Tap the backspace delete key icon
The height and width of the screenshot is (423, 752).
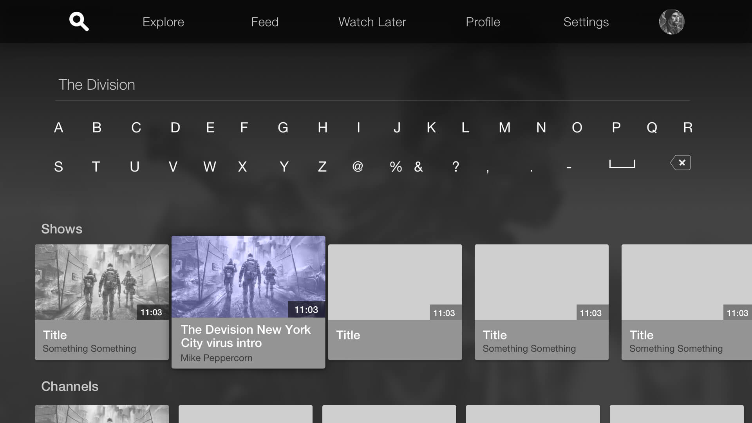click(x=680, y=163)
